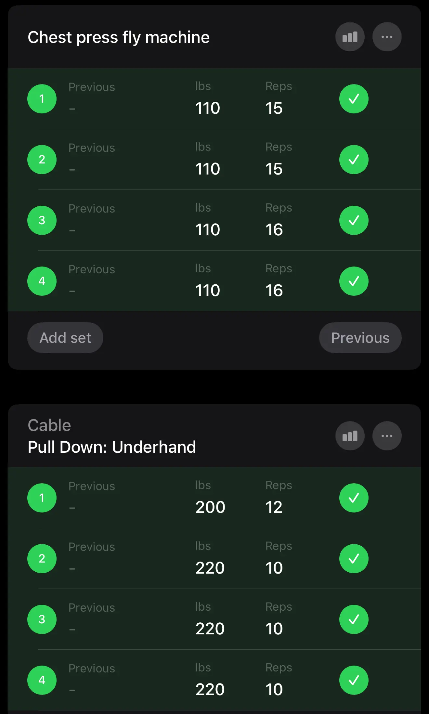Edit 16 reps in Chest press set 3

274,229
